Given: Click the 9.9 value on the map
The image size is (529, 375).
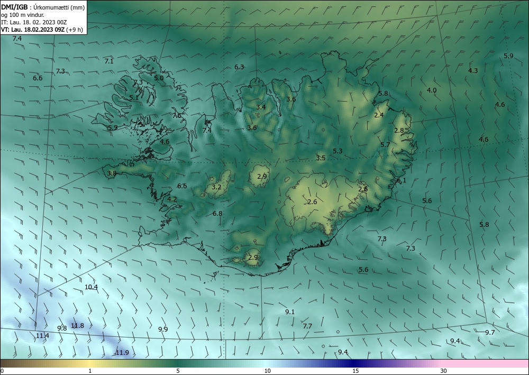Looking at the screenshot, I should (x=163, y=330).
